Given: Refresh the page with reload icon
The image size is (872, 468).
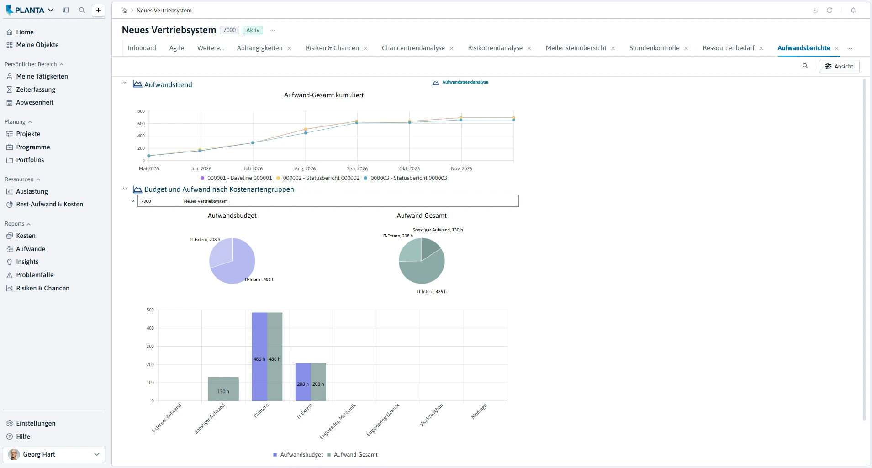Looking at the screenshot, I should coord(830,10).
